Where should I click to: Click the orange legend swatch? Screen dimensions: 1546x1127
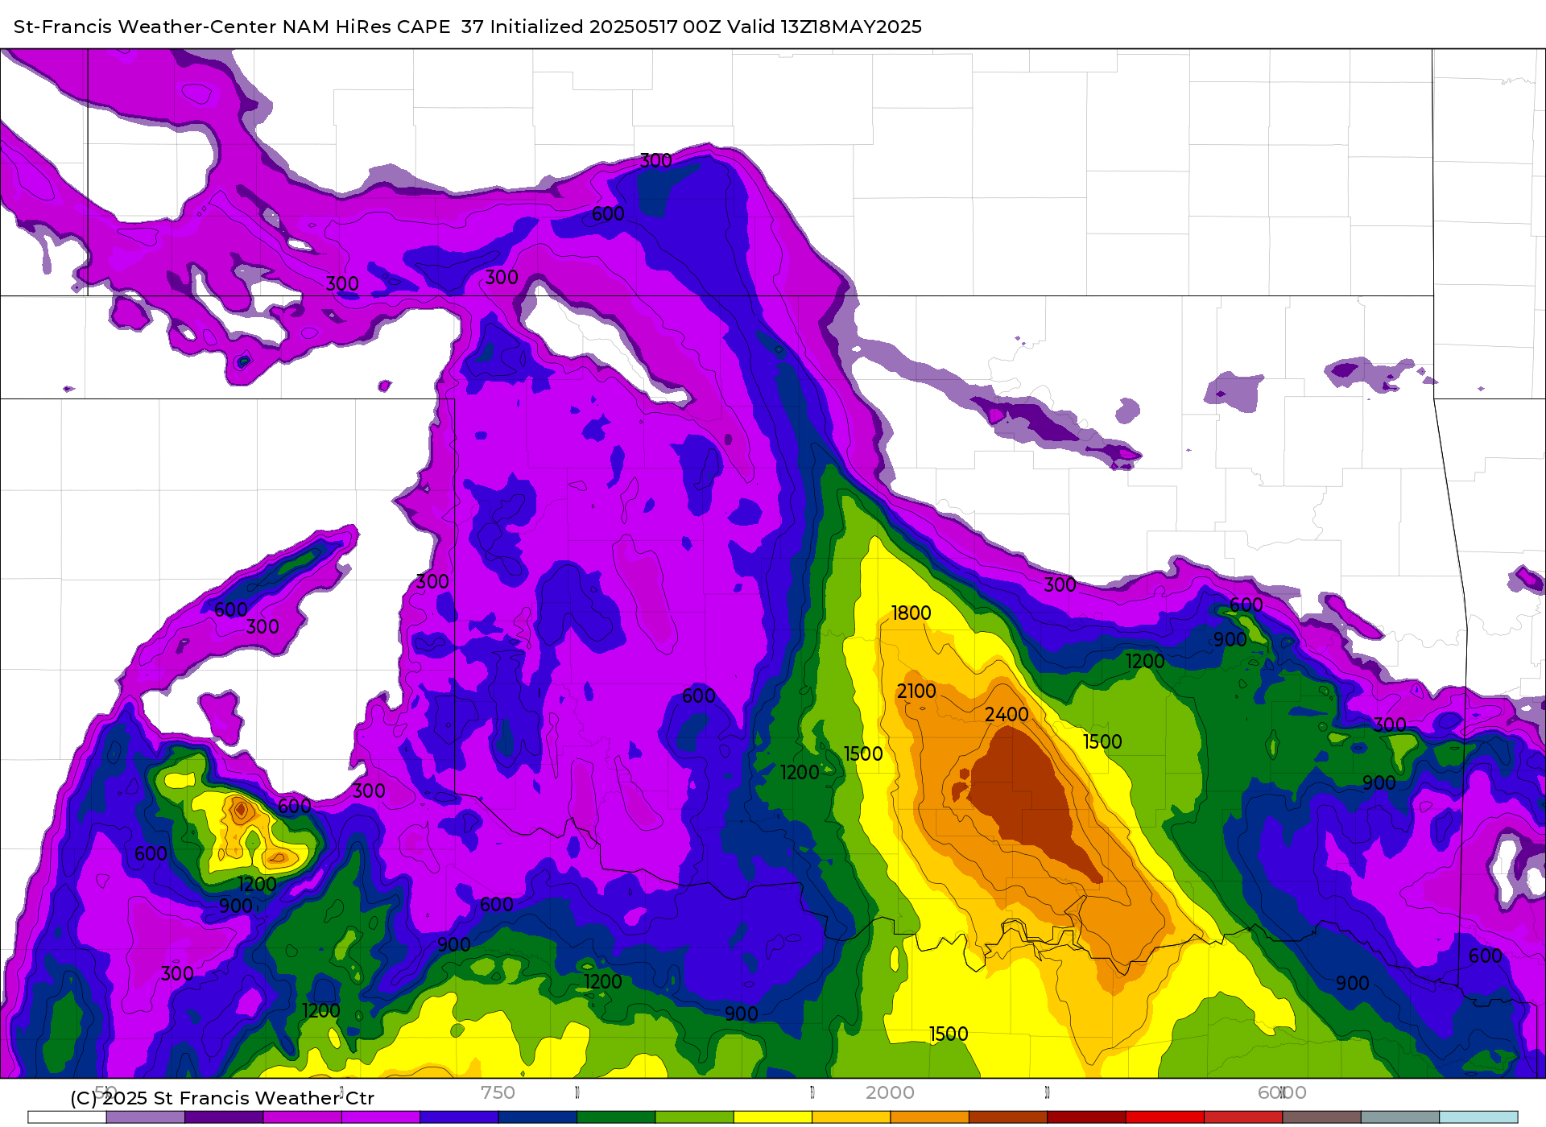click(929, 1117)
